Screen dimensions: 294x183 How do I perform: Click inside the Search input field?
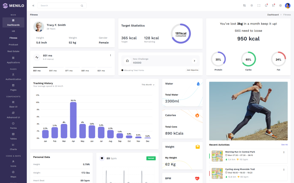pyautogui.click(x=59, y=6)
